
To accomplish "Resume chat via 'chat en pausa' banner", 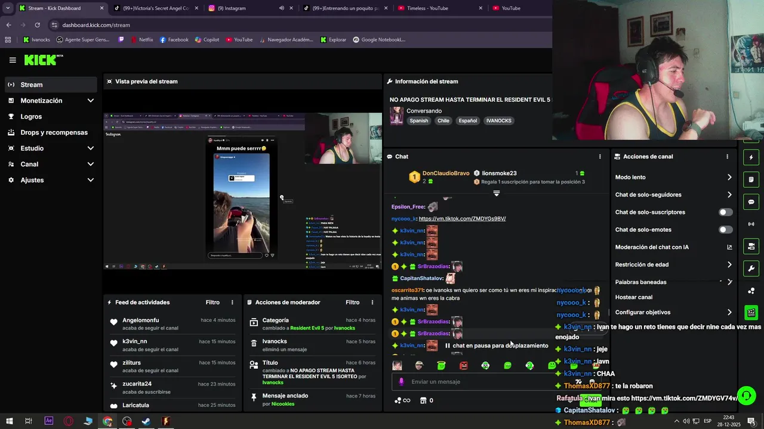I will (x=497, y=346).
